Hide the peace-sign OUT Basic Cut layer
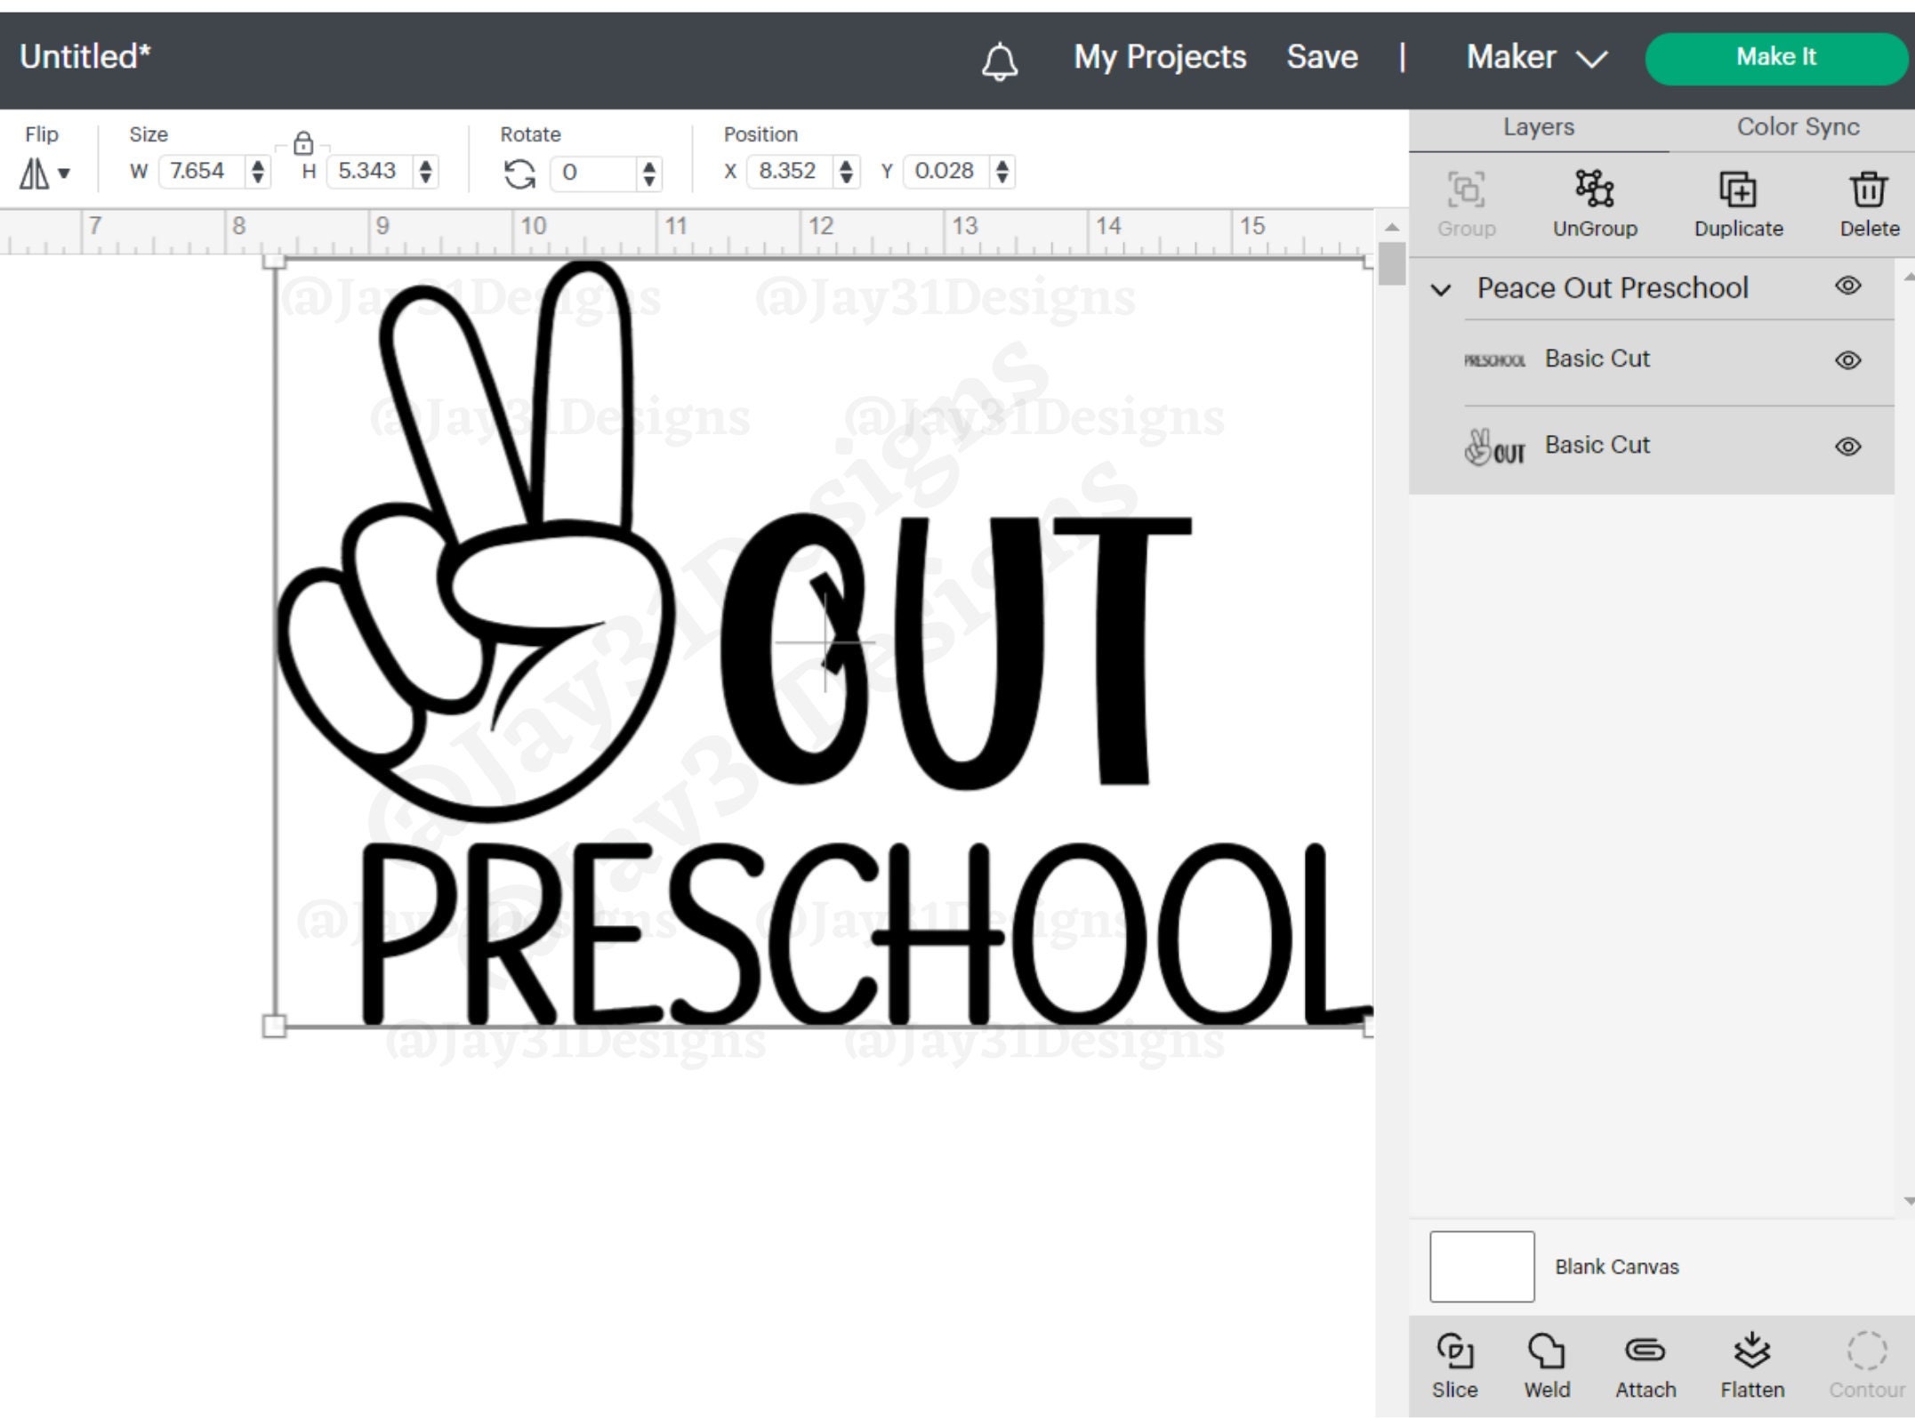The width and height of the screenshot is (1915, 1419). click(1847, 447)
